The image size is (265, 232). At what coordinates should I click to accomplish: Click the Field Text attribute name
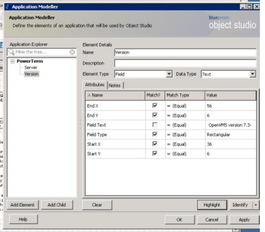96,125
